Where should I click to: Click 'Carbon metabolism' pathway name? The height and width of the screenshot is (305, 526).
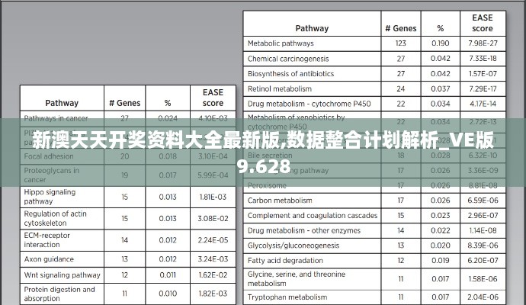click(280, 201)
